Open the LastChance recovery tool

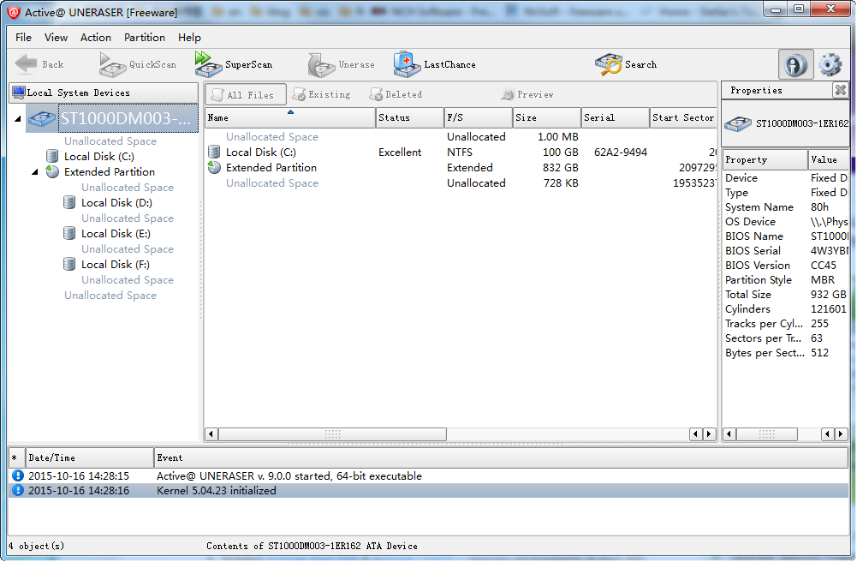[x=434, y=64]
